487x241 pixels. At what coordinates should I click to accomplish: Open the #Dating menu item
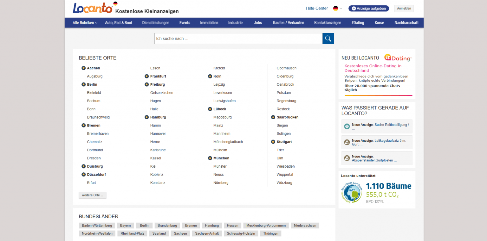[x=358, y=23]
